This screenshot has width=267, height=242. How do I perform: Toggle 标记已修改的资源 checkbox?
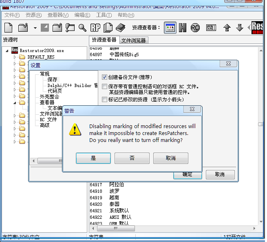(104, 99)
